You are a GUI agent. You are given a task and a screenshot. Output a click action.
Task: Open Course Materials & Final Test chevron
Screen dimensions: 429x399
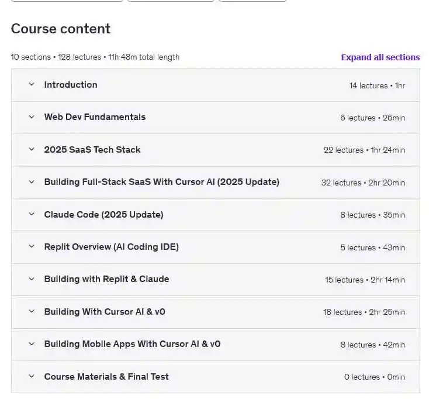[x=32, y=377]
